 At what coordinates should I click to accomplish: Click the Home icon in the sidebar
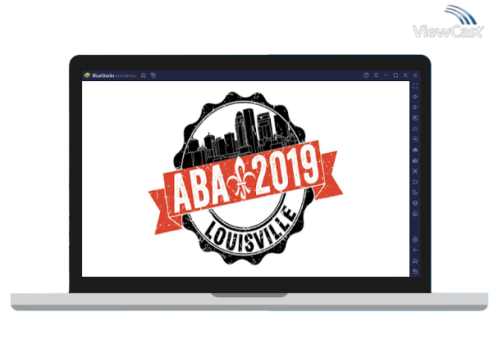pos(415,261)
